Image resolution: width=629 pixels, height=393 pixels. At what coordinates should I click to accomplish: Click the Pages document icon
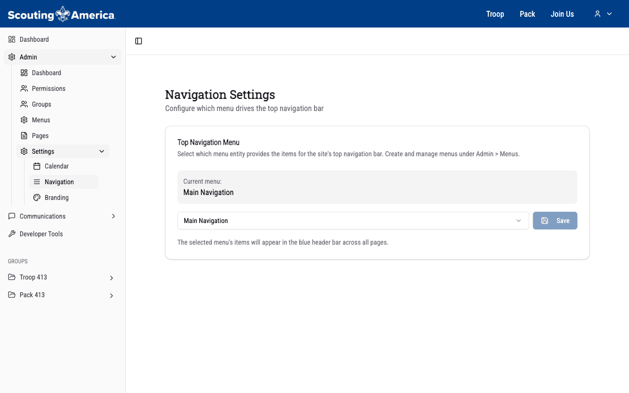[24, 136]
